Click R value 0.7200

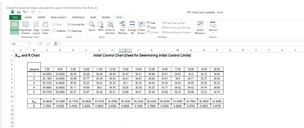[47, 106]
